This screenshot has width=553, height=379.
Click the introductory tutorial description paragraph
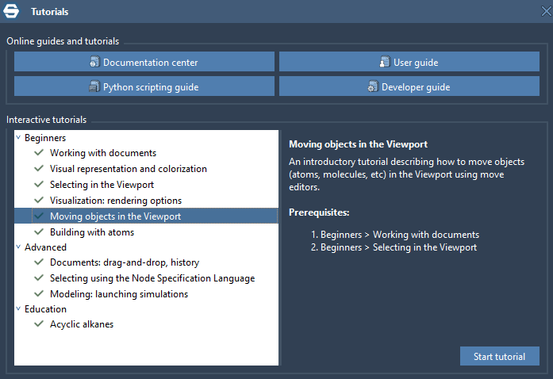coord(407,174)
